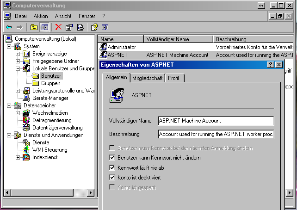Click the Freigegebene Ordner folder icon
Viewport: 297px width, 210px height.
(26, 61)
